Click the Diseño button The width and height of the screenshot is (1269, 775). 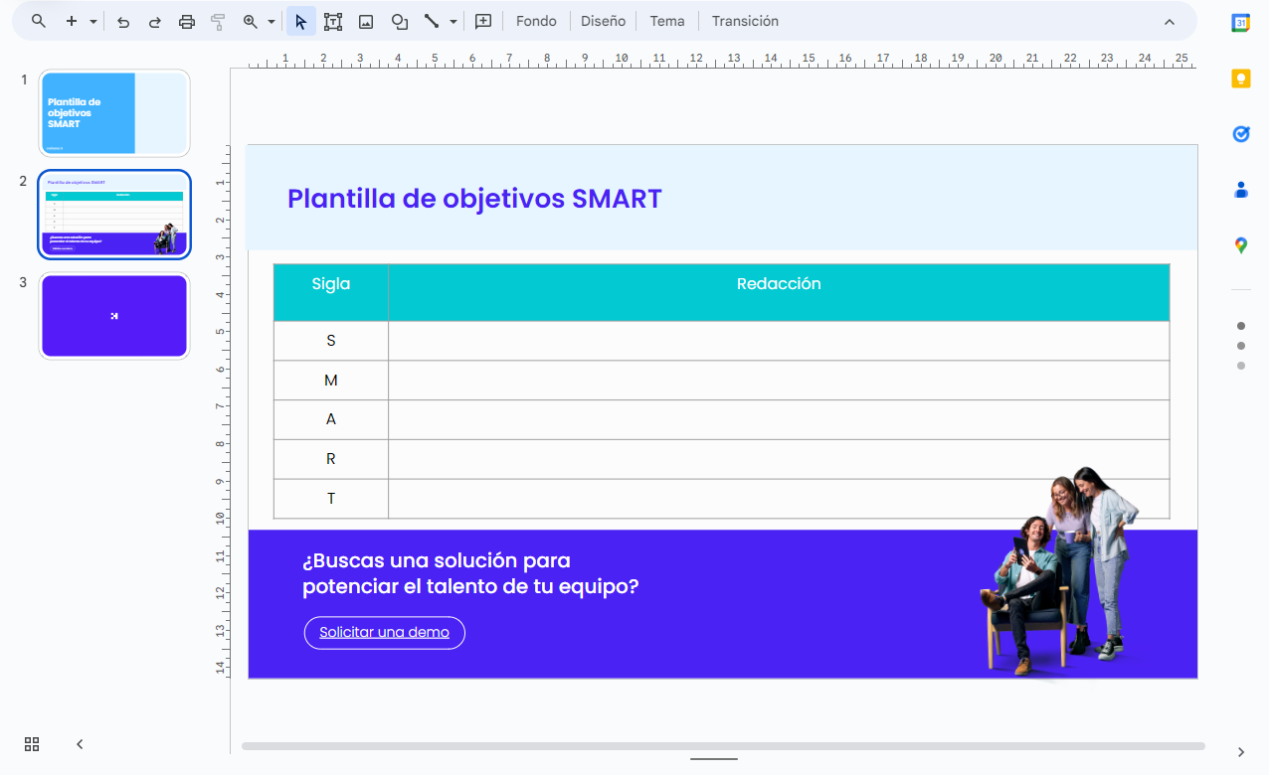603,20
